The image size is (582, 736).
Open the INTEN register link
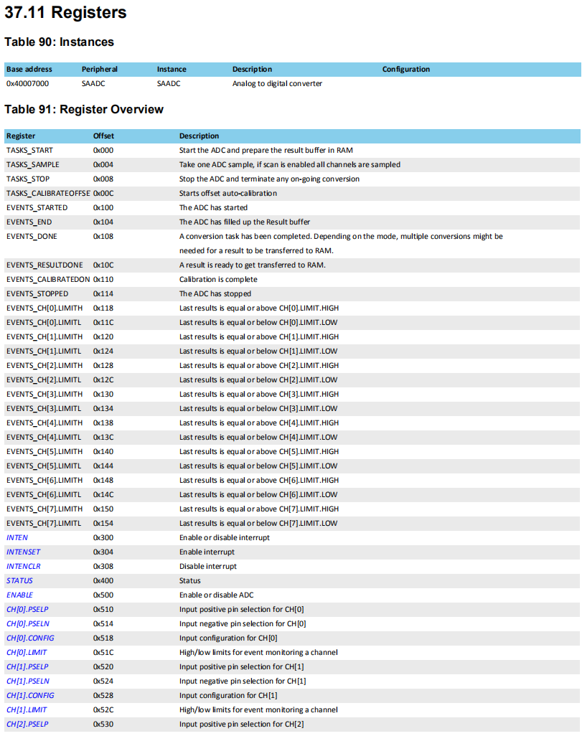coord(17,537)
